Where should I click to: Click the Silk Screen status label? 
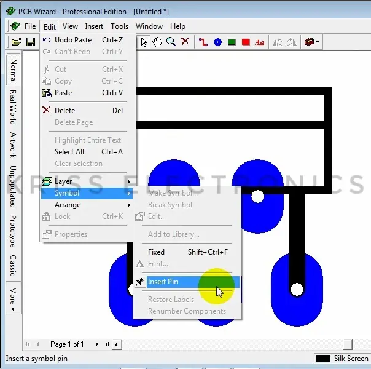click(351, 359)
